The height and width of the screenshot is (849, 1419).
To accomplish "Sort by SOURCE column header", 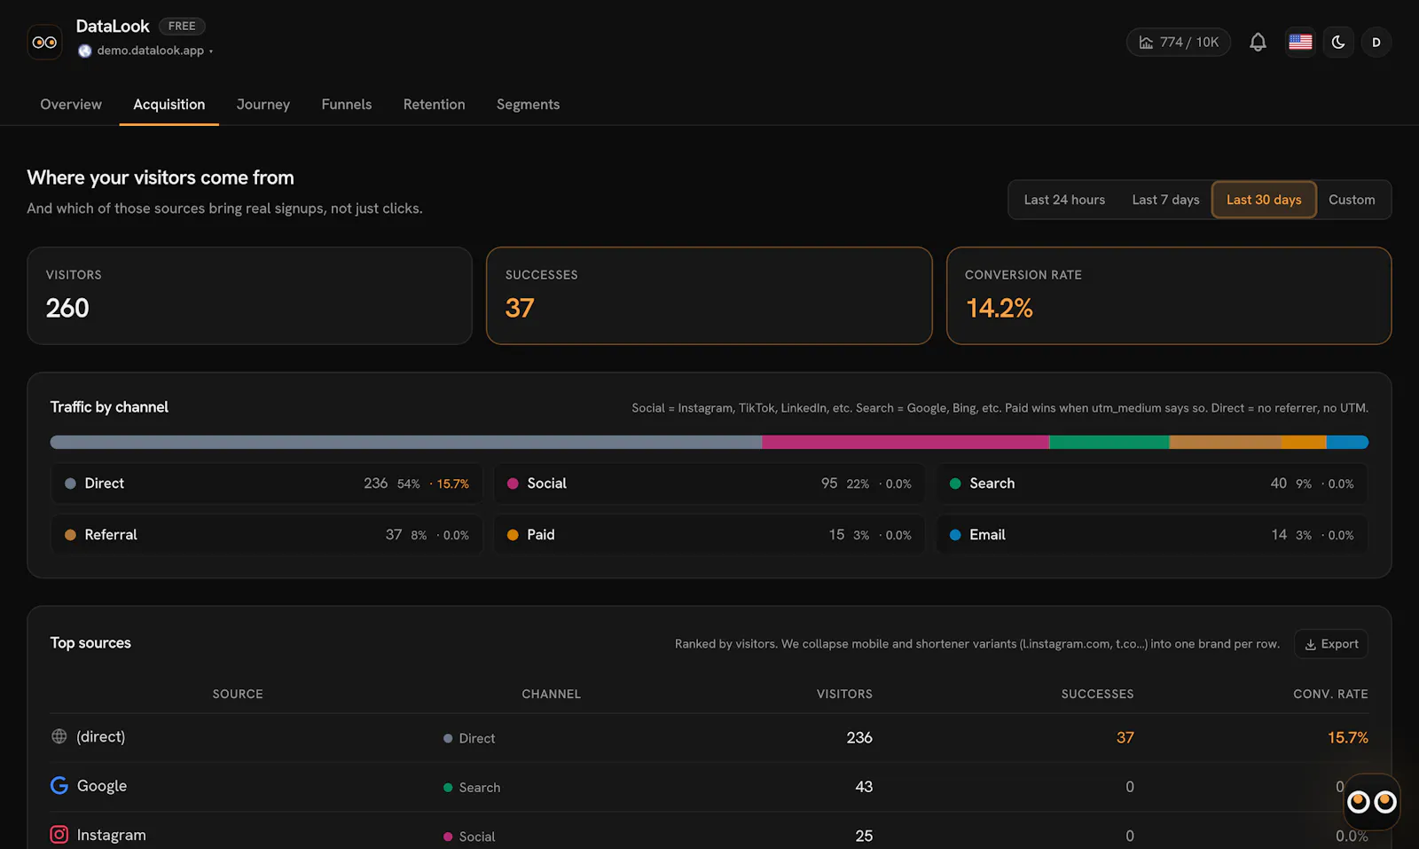I will click(238, 694).
